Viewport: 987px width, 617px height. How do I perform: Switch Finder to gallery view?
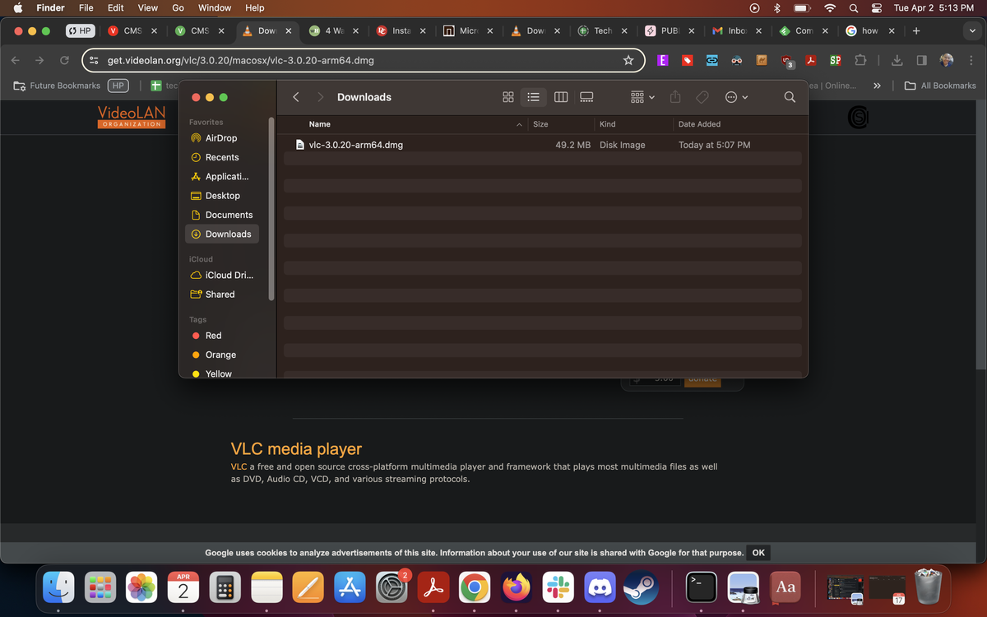(x=586, y=96)
